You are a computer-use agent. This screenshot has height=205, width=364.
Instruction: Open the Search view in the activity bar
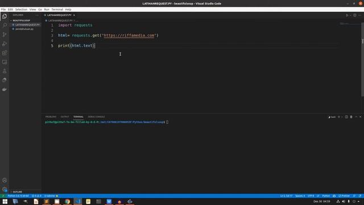point(5,25)
